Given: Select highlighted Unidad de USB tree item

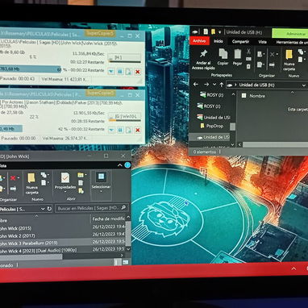Looking at the screenshot, I should tap(210, 137).
